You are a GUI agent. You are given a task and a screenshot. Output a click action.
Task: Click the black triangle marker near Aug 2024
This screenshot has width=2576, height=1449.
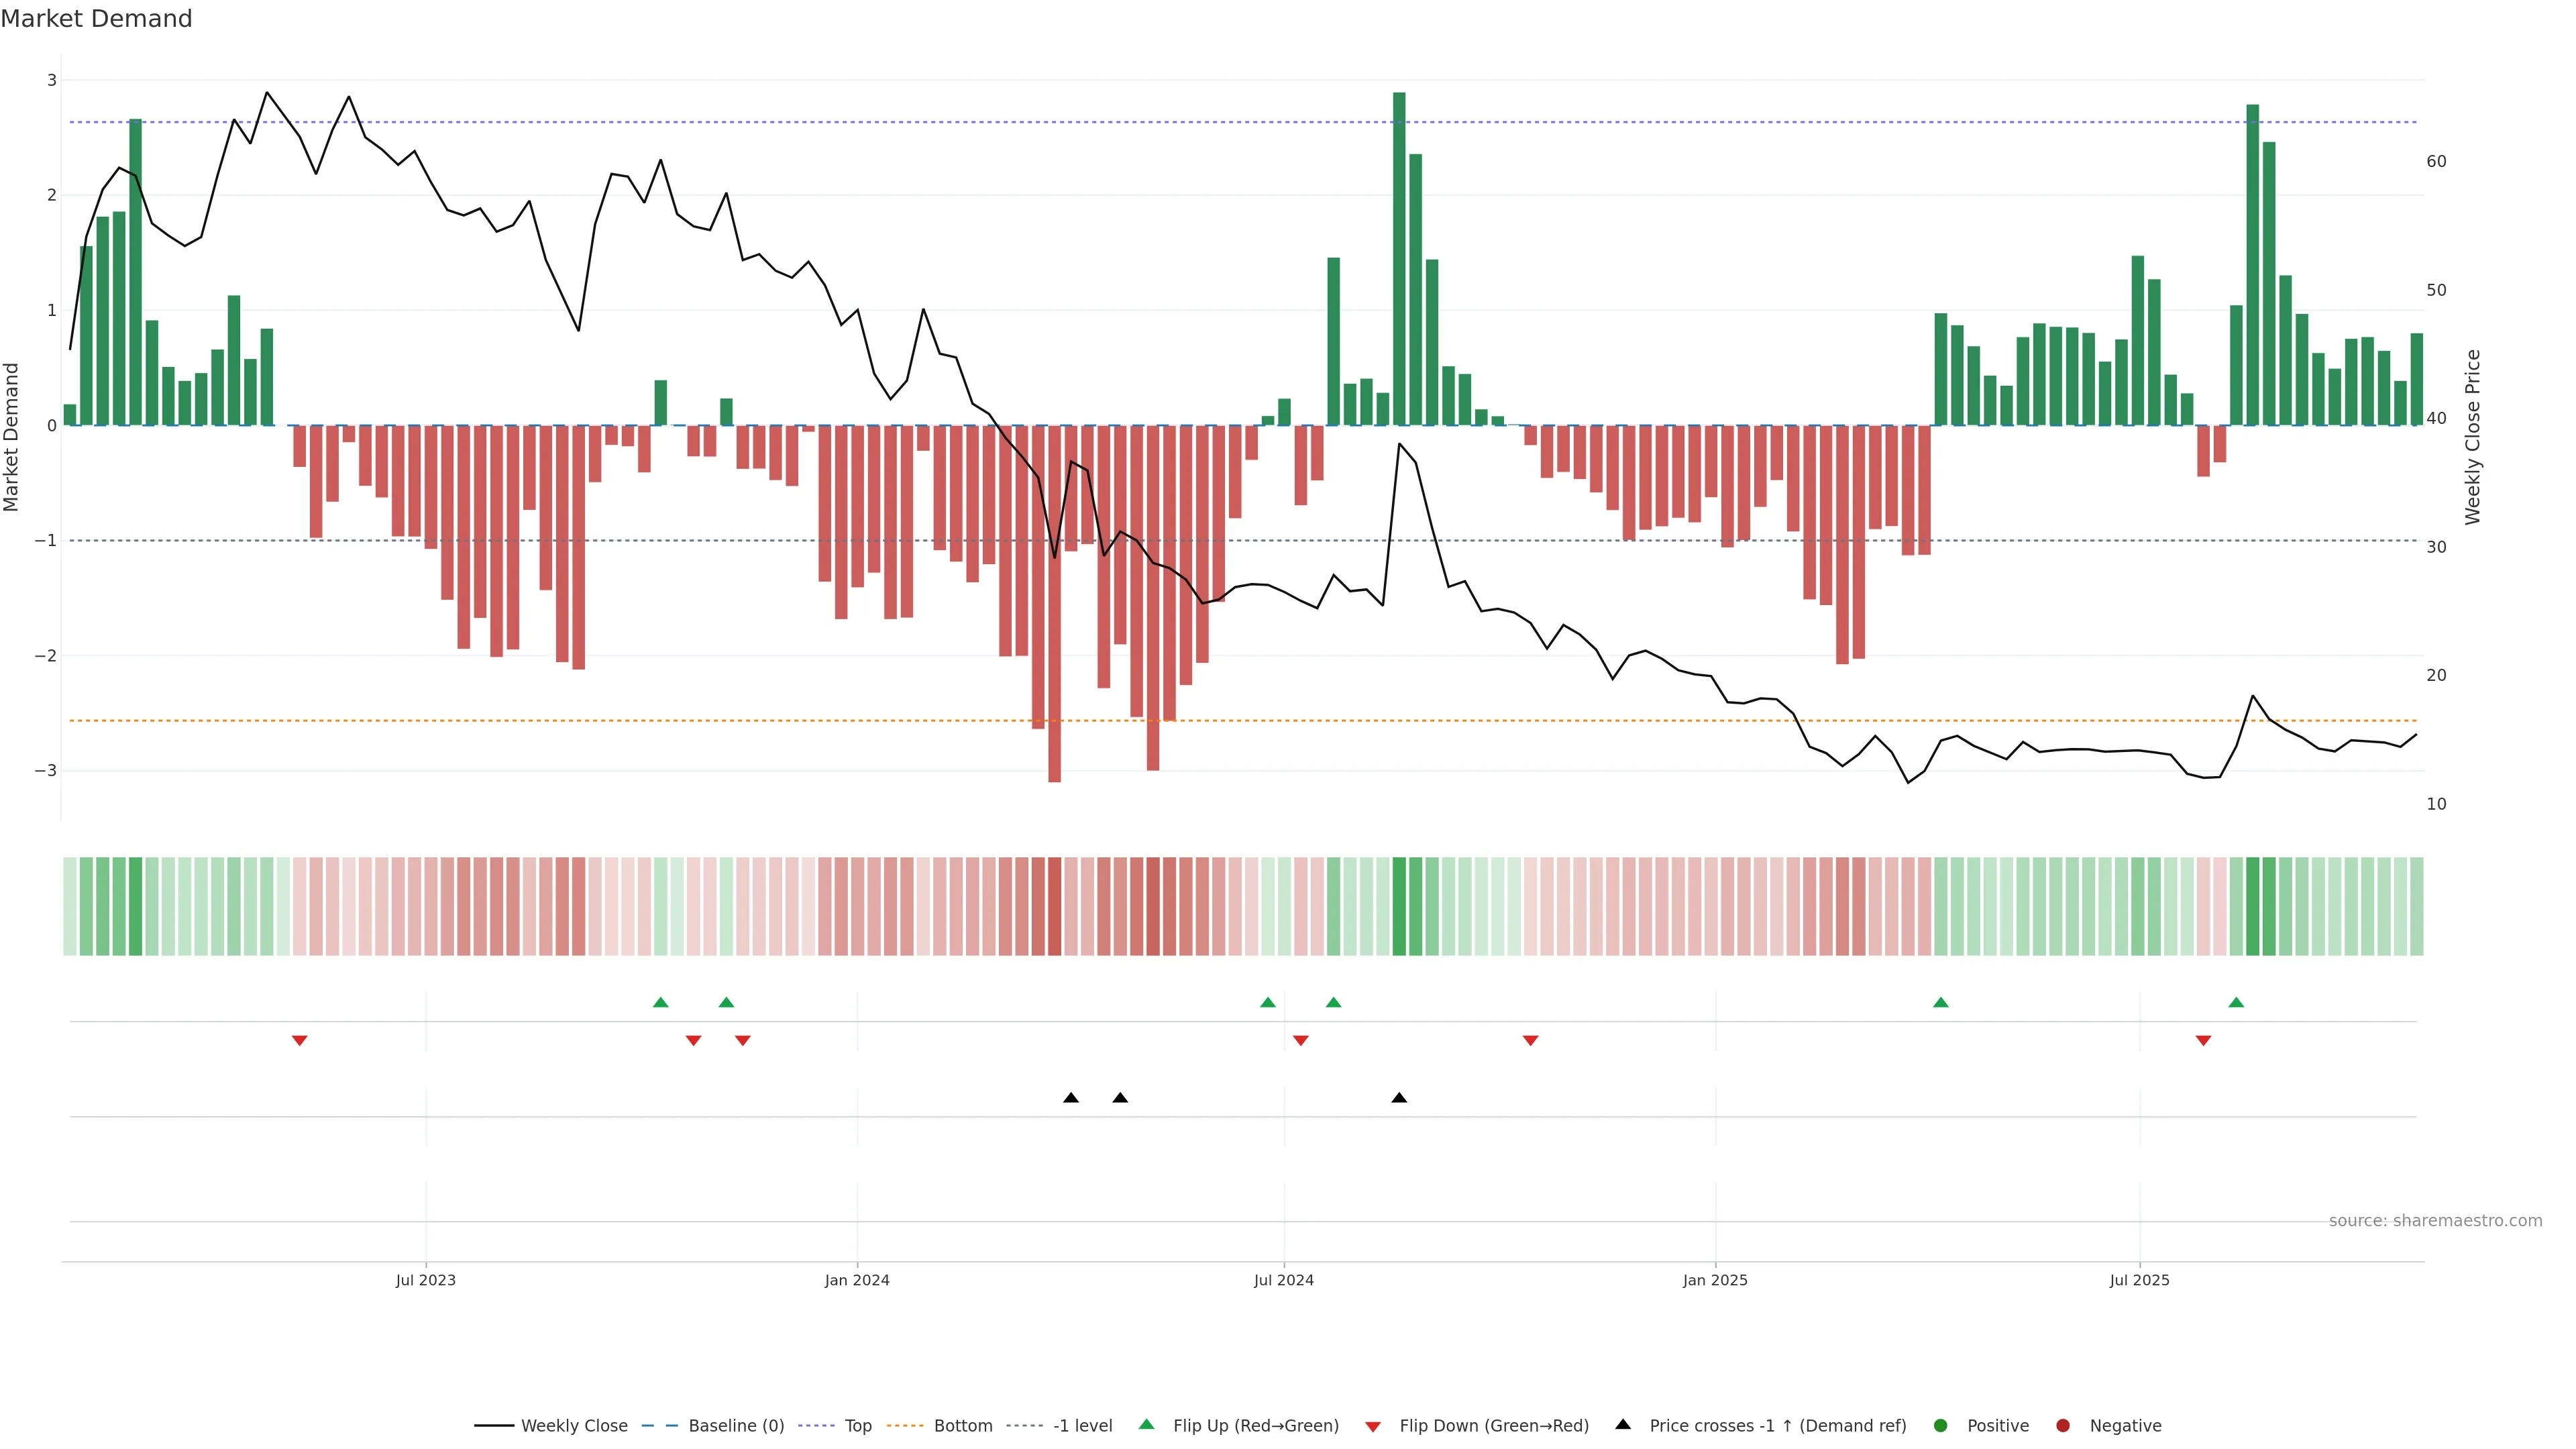(x=1399, y=1098)
